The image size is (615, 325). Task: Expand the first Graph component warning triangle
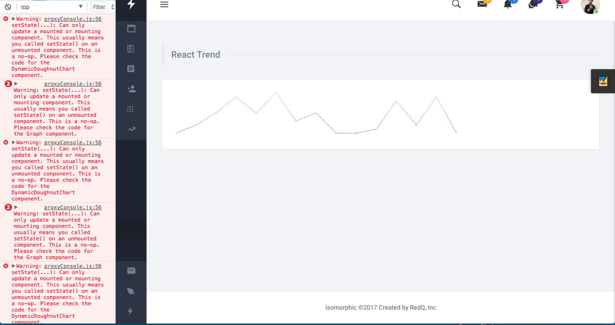[16, 84]
